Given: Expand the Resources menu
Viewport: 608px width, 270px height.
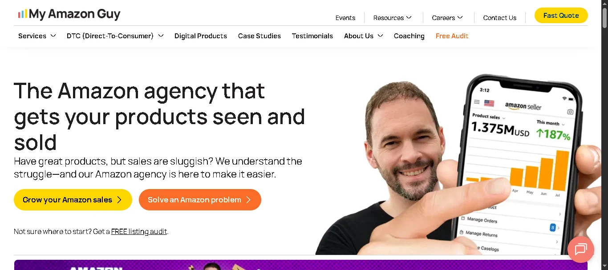Looking at the screenshot, I should coord(393,18).
